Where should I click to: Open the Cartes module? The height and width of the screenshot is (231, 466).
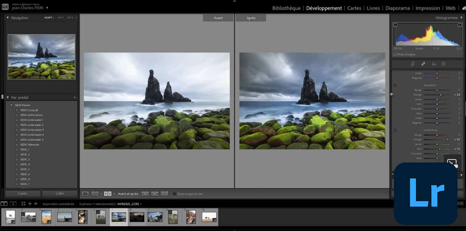tap(354, 8)
